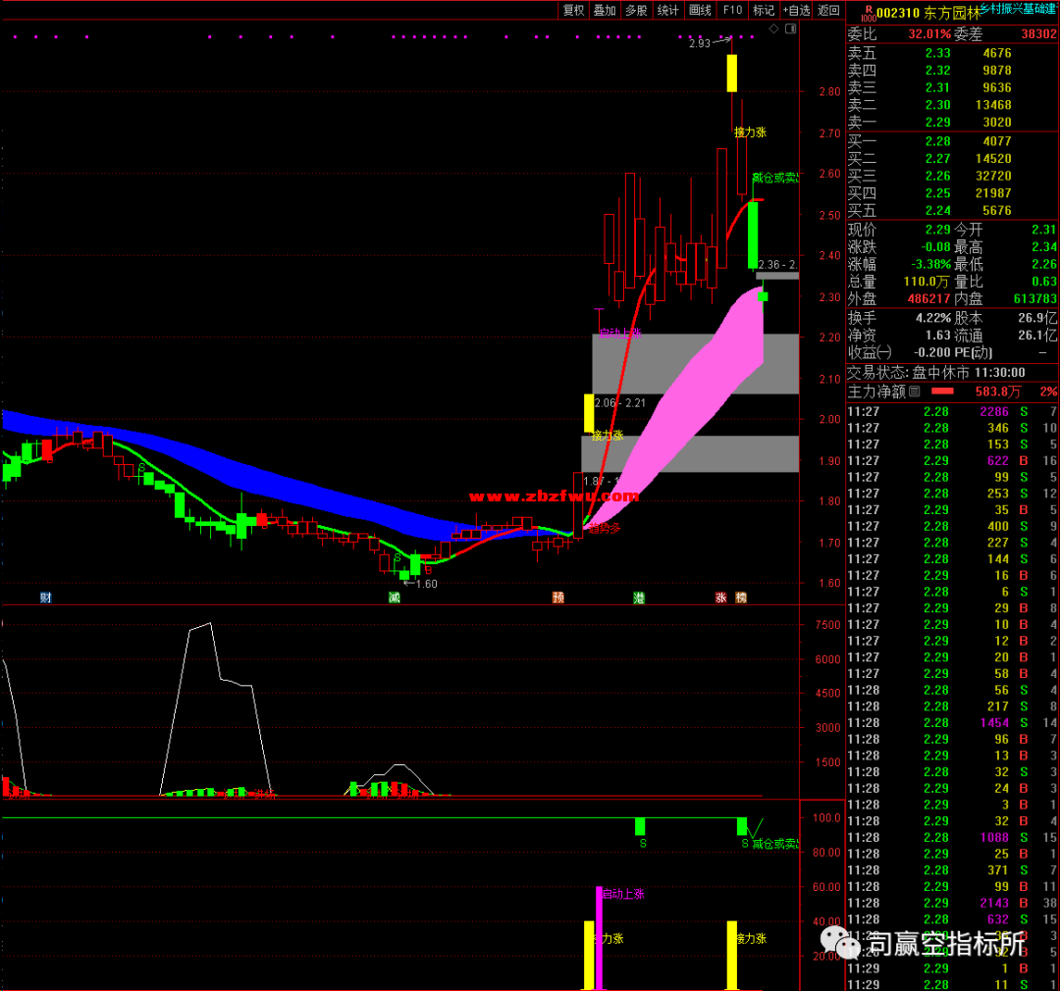
Task: Click the red 主力净额 bar indicator
Action: [942, 391]
